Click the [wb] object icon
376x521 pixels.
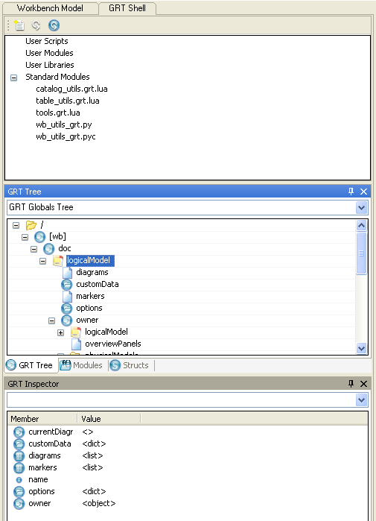tap(39, 237)
